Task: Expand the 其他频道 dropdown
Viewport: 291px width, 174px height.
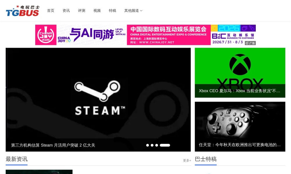Action: click(133, 10)
